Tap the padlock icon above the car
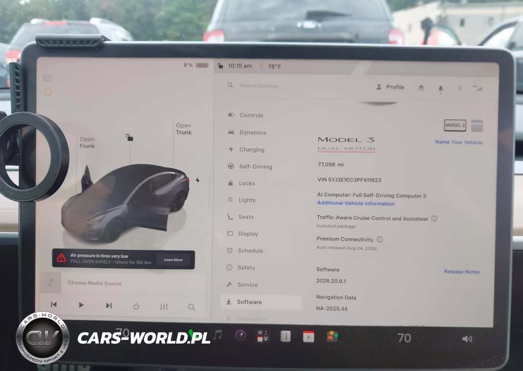 tap(130, 138)
